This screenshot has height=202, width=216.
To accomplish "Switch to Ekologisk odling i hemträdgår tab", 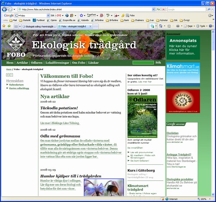I will [x=39, y=26].
